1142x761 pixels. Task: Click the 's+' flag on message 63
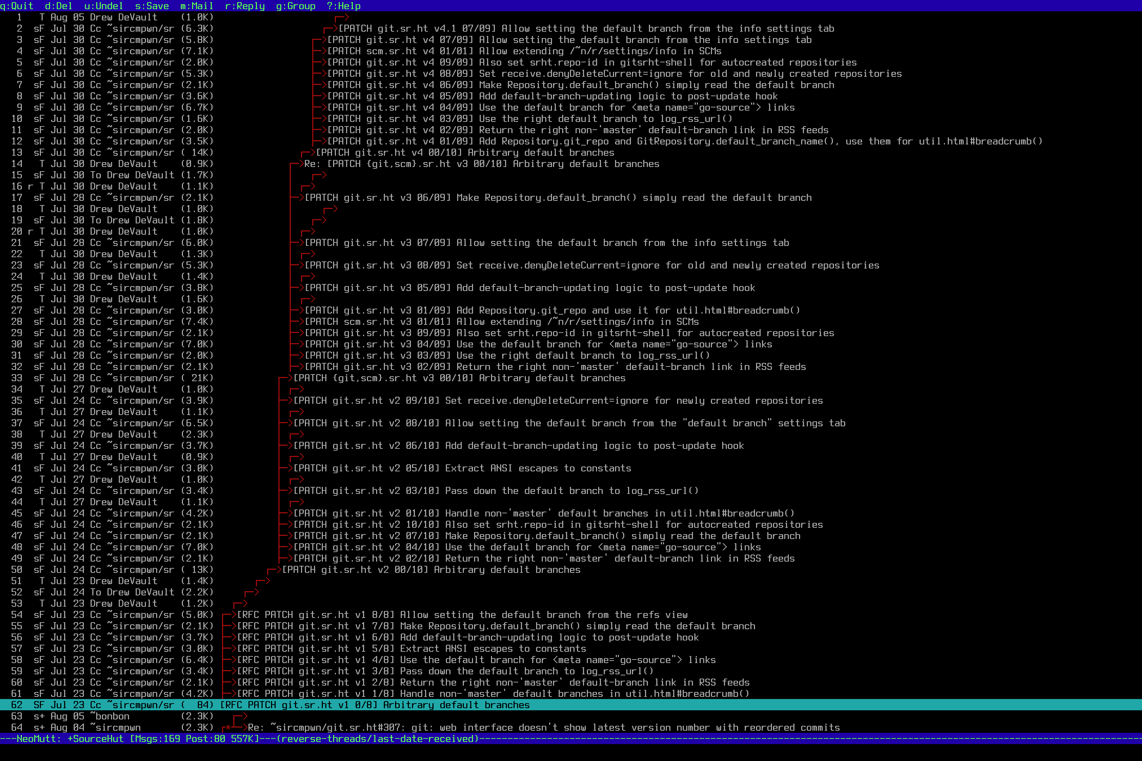[x=39, y=716]
